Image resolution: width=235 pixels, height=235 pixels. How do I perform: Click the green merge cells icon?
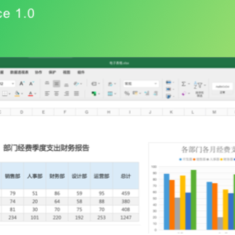(94, 93)
